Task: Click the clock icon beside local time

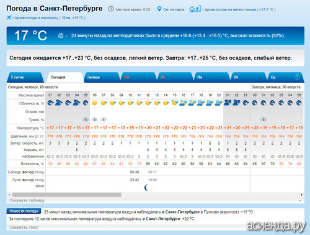Action: coord(111,9)
